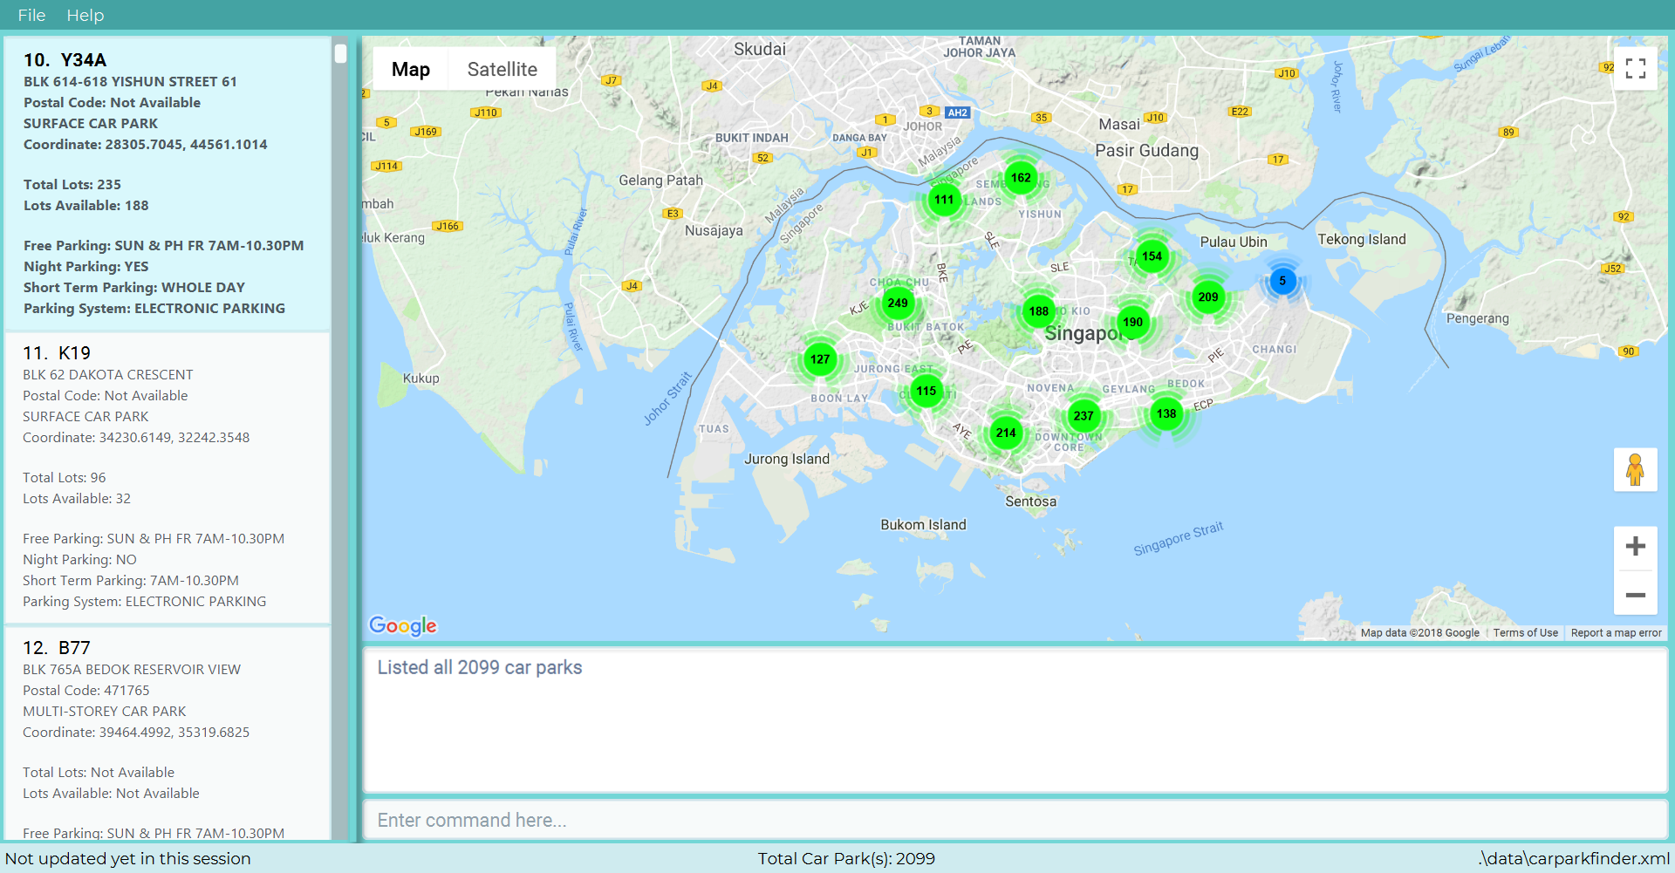
Task: Click the car park list scrollbar thumb
Action: [340, 53]
